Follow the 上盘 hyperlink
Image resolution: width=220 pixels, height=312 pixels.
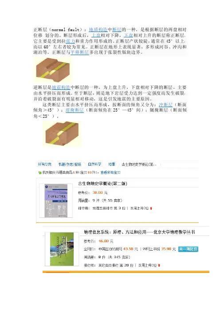click(x=96, y=36)
